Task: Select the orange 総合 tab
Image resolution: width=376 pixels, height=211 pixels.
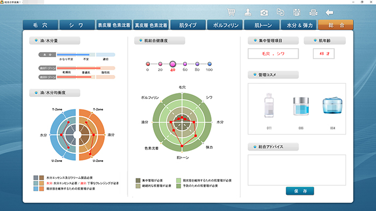Action: [x=336, y=25]
